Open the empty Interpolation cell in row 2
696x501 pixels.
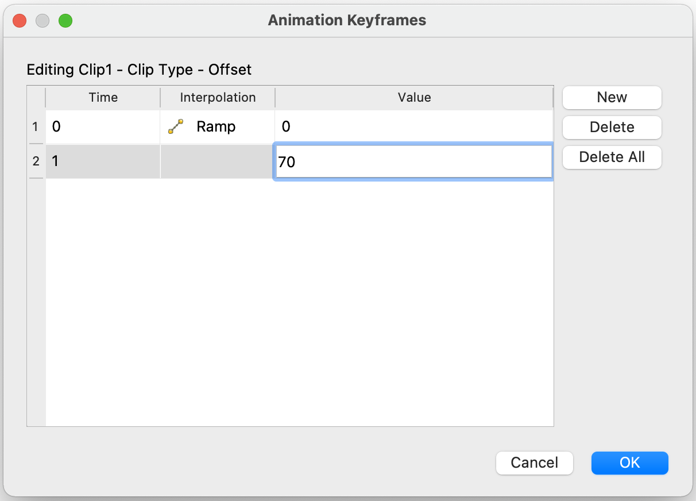[218, 161]
